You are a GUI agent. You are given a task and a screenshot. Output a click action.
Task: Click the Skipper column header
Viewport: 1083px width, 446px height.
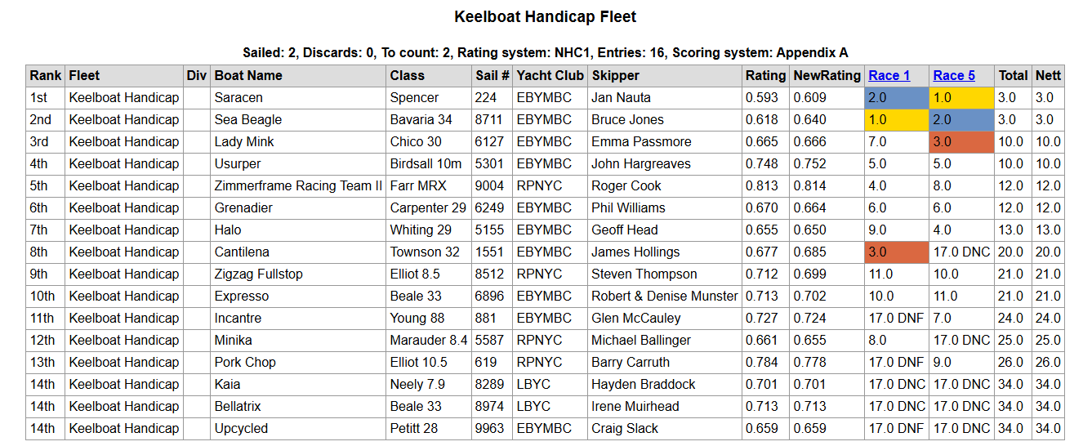[x=616, y=75]
